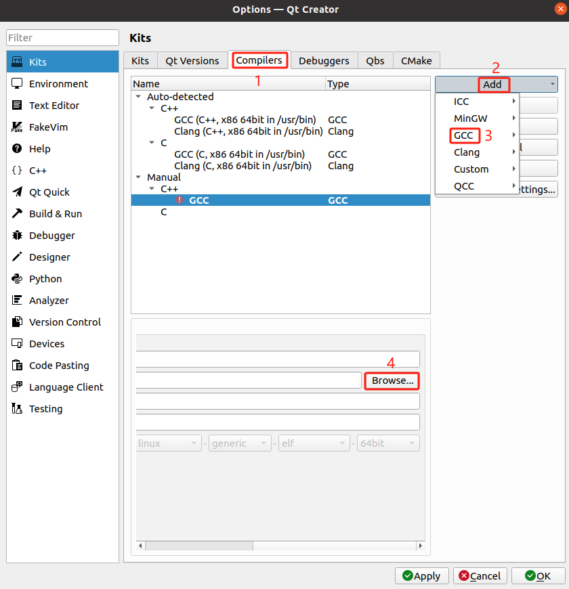
Task: Click the scrollbar right arrow
Action: coord(421,546)
